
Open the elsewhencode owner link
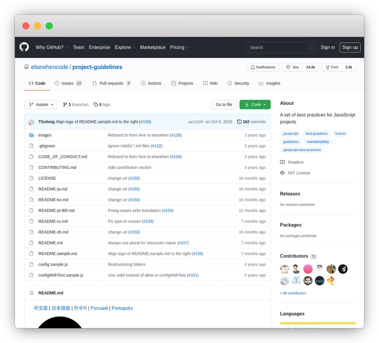tap(50, 67)
